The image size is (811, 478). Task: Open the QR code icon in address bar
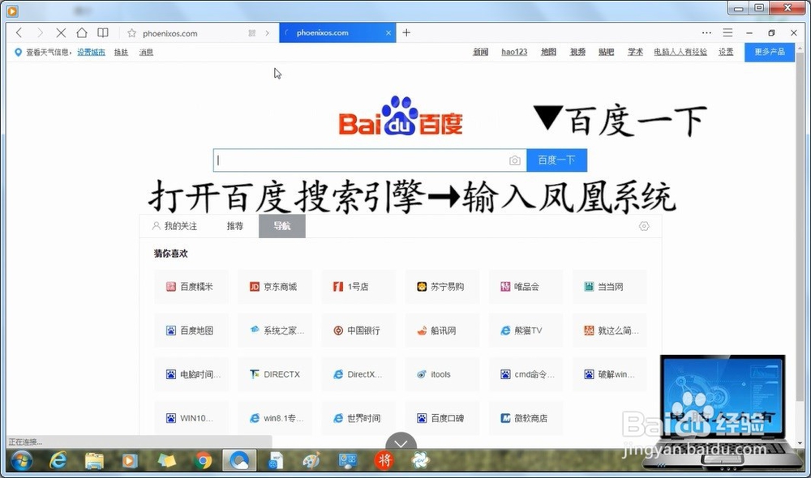[x=252, y=33]
